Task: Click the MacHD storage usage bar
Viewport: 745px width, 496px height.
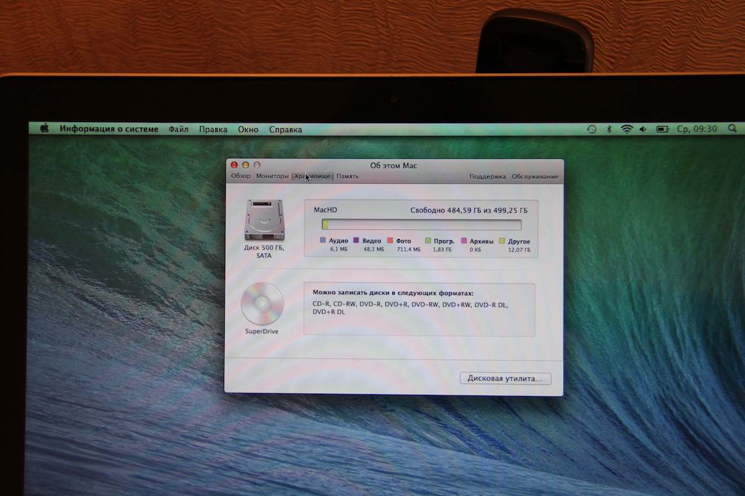Action: (x=421, y=224)
